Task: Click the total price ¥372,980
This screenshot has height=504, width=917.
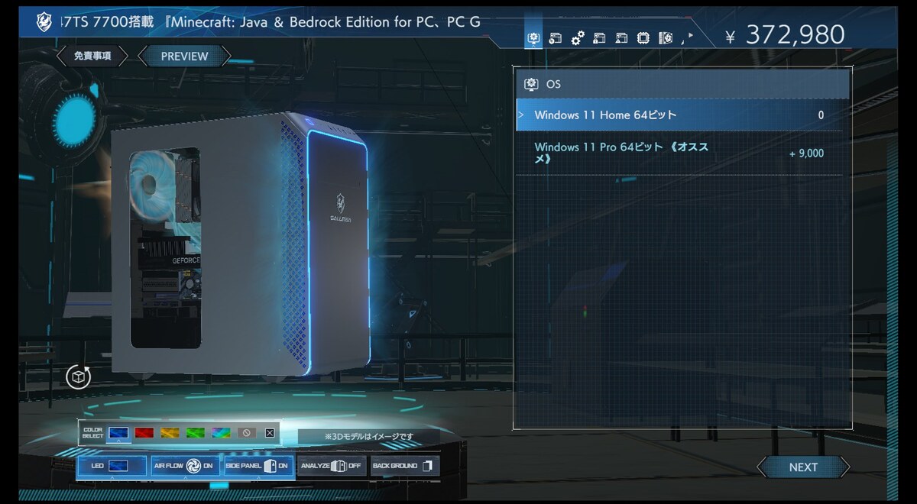Action: 785,35
